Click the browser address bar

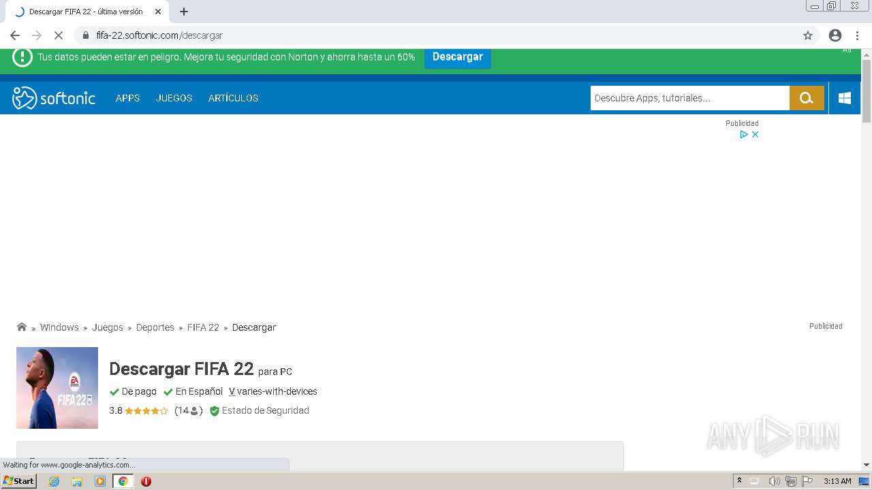point(436,35)
